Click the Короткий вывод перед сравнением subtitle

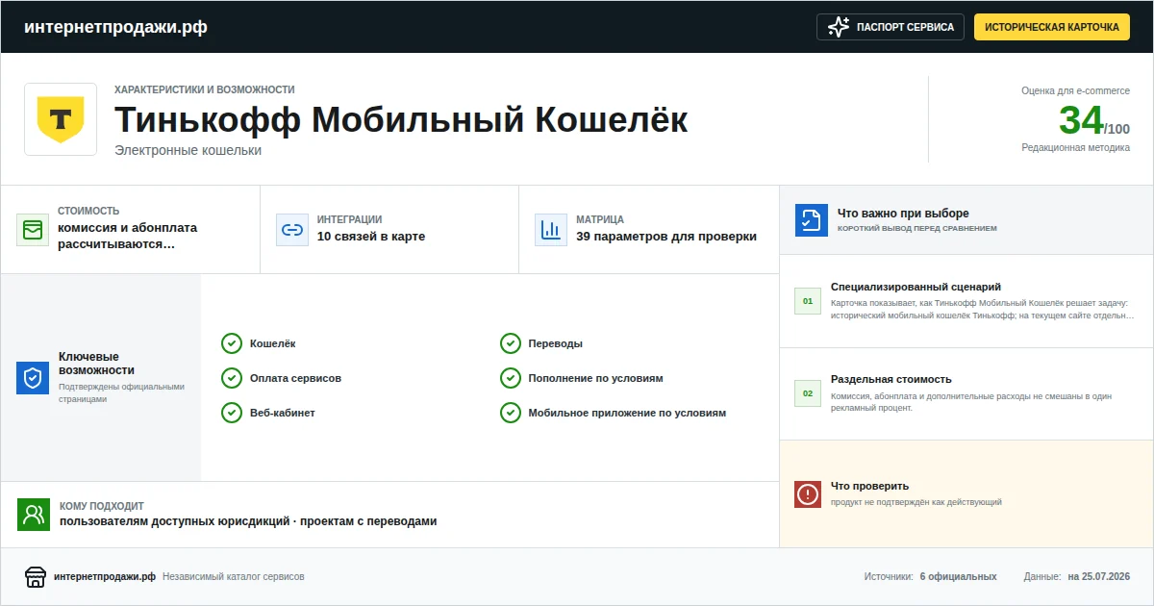(x=917, y=229)
